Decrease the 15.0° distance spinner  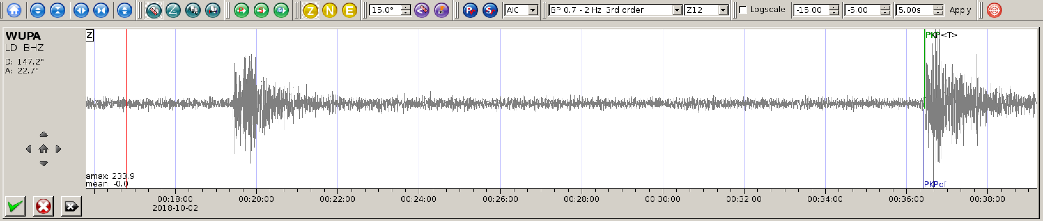point(406,13)
